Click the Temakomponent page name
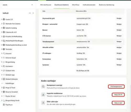Screen dimensions: 131x112 48,42
